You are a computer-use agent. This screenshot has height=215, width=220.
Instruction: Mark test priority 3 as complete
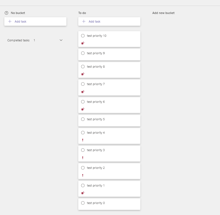point(83,150)
